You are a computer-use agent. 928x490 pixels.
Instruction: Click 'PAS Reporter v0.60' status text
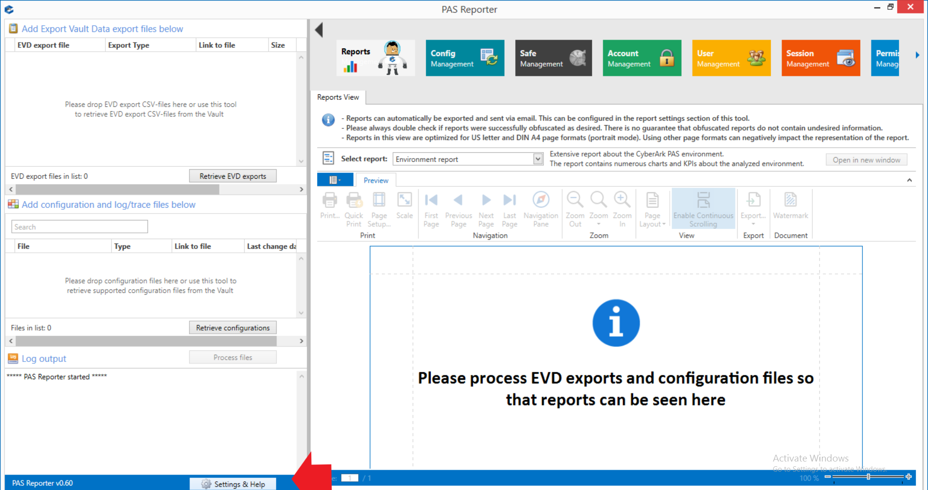click(43, 483)
